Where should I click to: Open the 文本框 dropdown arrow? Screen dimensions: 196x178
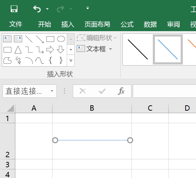pyautogui.click(x=111, y=49)
